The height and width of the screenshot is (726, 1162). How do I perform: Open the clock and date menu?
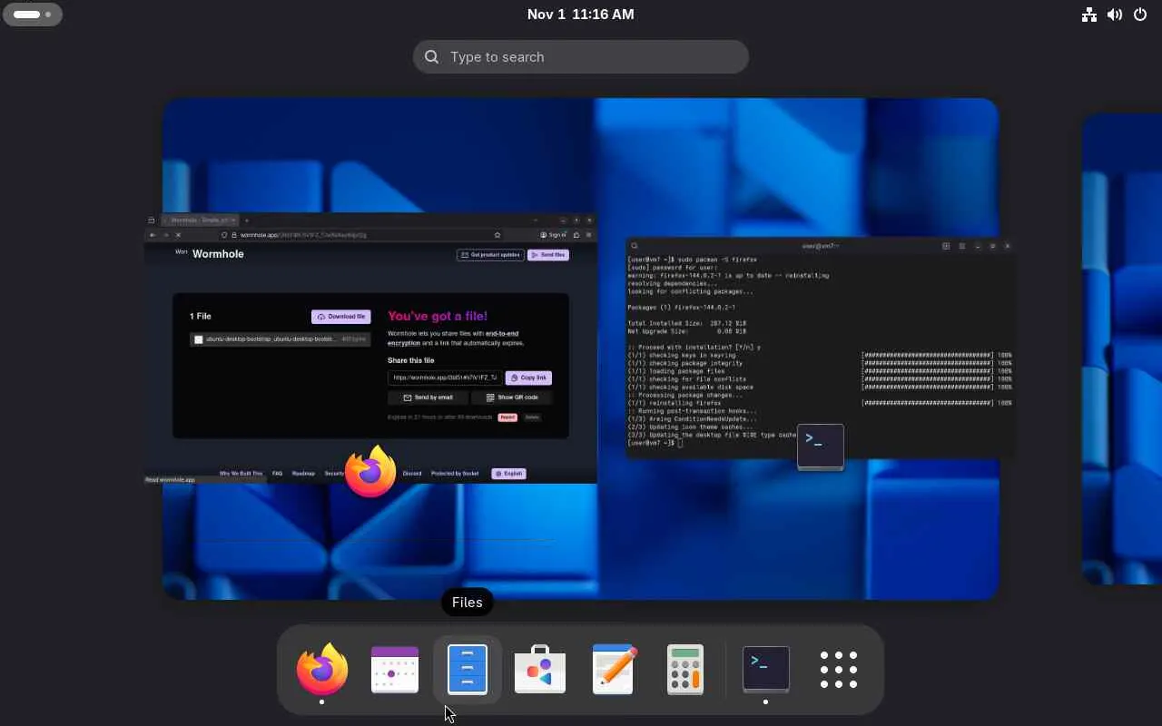[581, 15]
